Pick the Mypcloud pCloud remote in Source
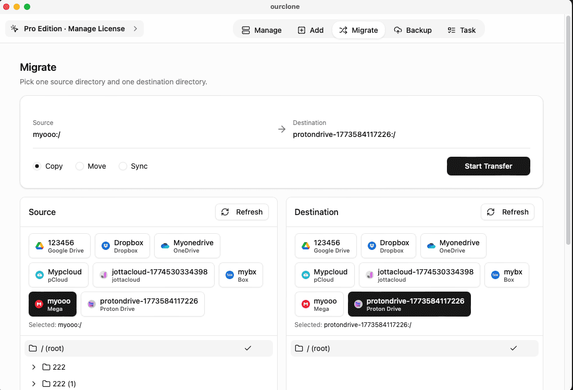This screenshot has height=390, width=573. pyautogui.click(x=58, y=275)
